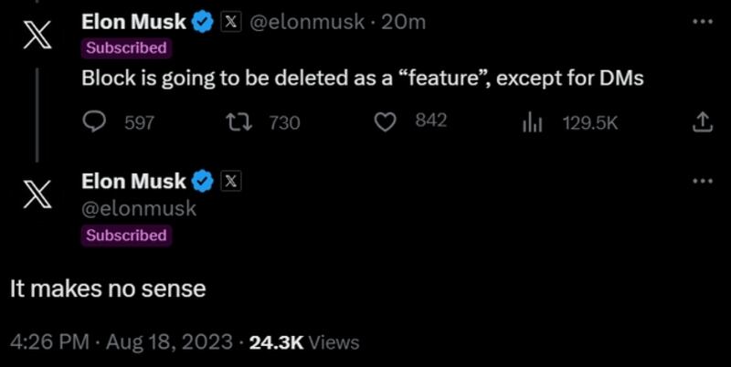The height and width of the screenshot is (367, 731).
Task: Click the 24.3K Views count
Action: tap(304, 342)
